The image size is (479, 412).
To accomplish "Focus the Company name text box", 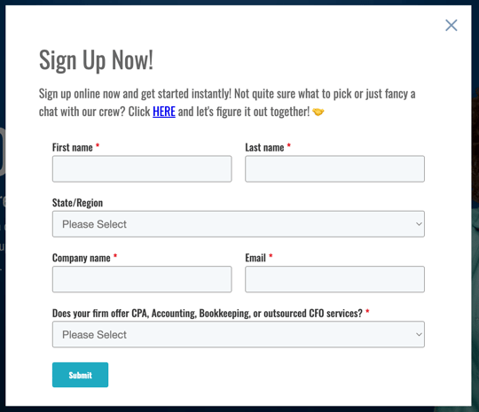I will [142, 279].
